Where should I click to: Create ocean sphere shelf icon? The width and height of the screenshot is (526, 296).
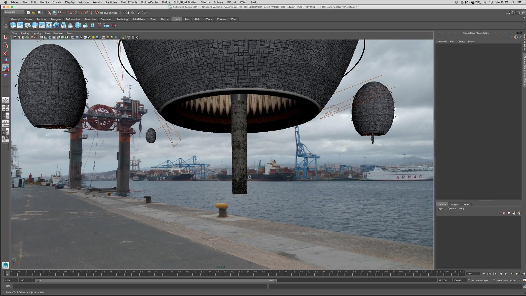[x=56, y=25]
